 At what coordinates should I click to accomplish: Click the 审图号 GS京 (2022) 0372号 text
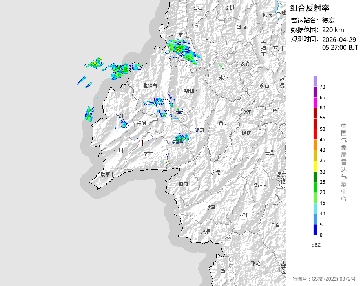[x=324, y=279]
